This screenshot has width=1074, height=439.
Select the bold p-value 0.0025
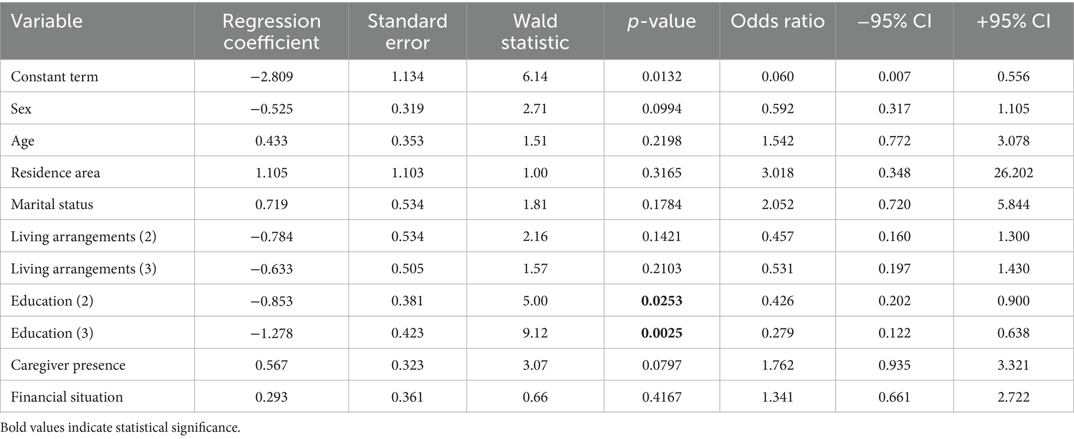pyautogui.click(x=662, y=333)
